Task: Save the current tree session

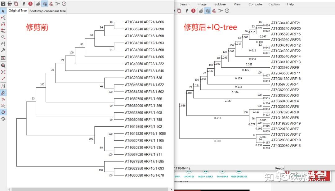Action: click(x=4, y=3)
